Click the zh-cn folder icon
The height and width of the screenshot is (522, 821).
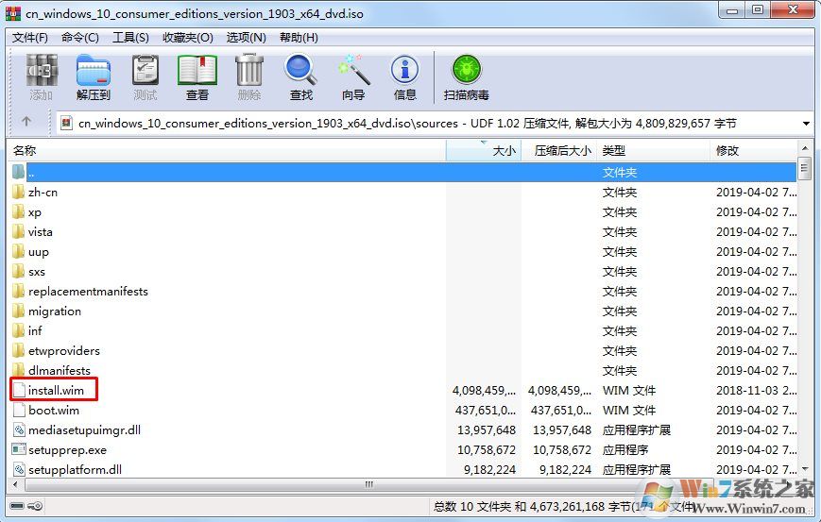point(19,192)
